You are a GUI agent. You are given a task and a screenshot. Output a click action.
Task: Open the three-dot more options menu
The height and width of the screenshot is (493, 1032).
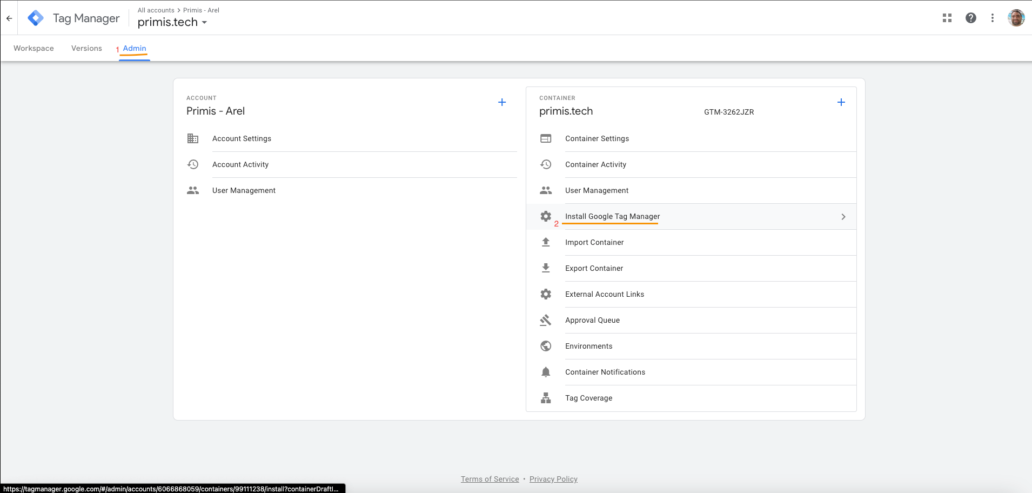click(x=993, y=18)
